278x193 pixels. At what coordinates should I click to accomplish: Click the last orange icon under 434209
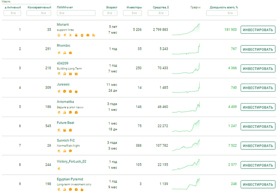76,74
